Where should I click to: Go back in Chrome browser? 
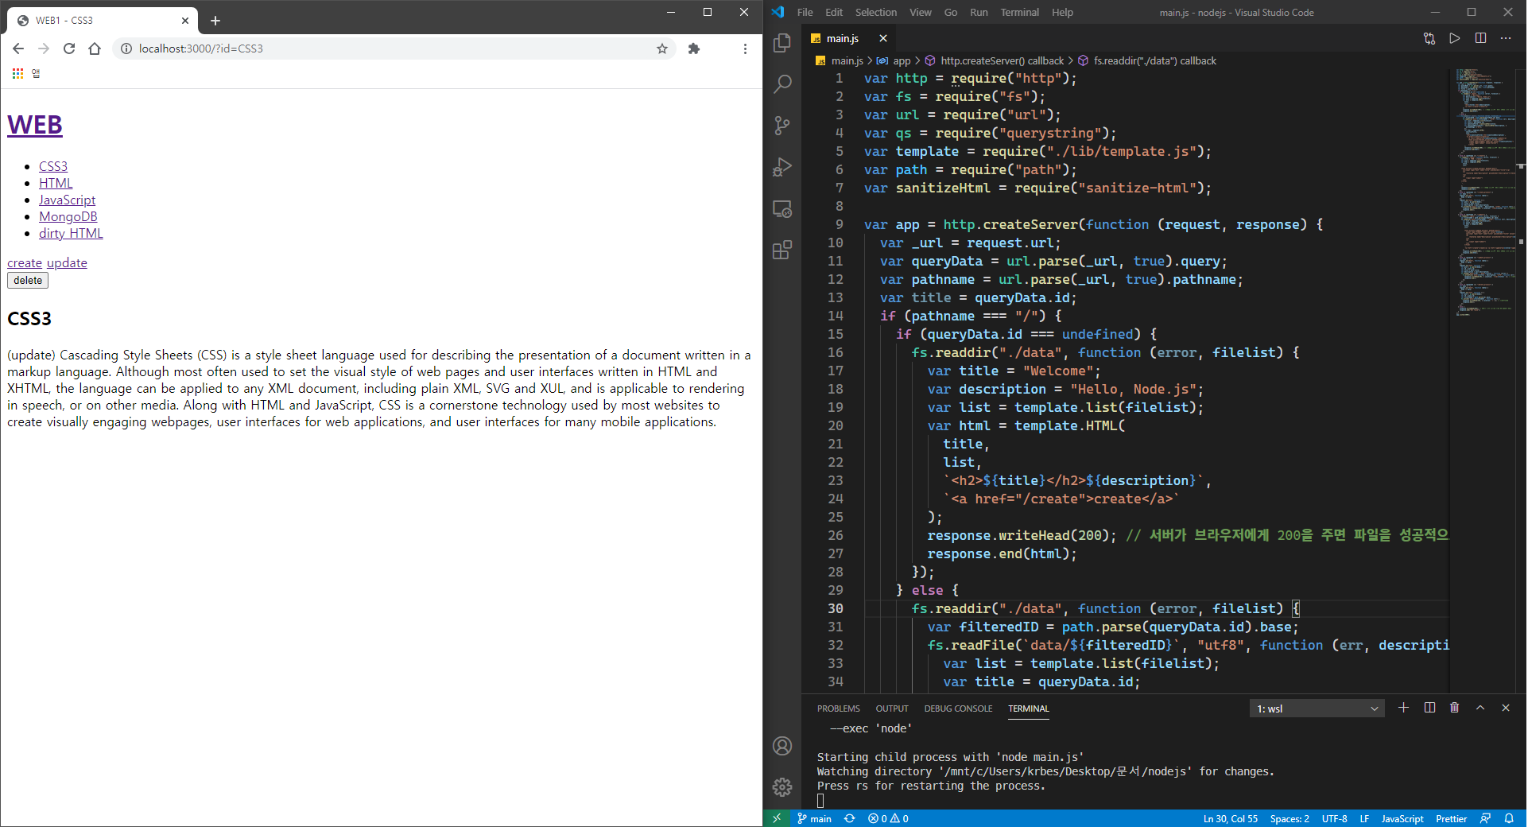pos(18,49)
